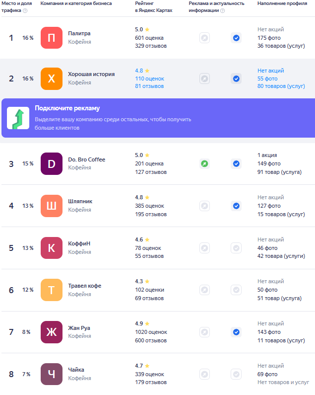Click the 149 фото text
This screenshot has width=315, height=395.
click(x=269, y=164)
